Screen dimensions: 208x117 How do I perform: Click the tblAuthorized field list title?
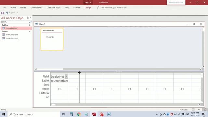tap(48, 31)
